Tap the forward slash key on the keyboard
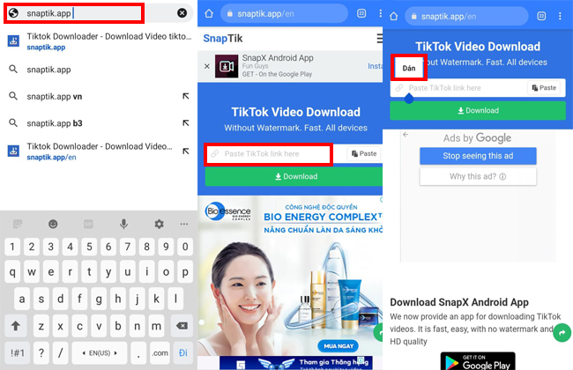The width and height of the screenshot is (573, 370). 60,353
